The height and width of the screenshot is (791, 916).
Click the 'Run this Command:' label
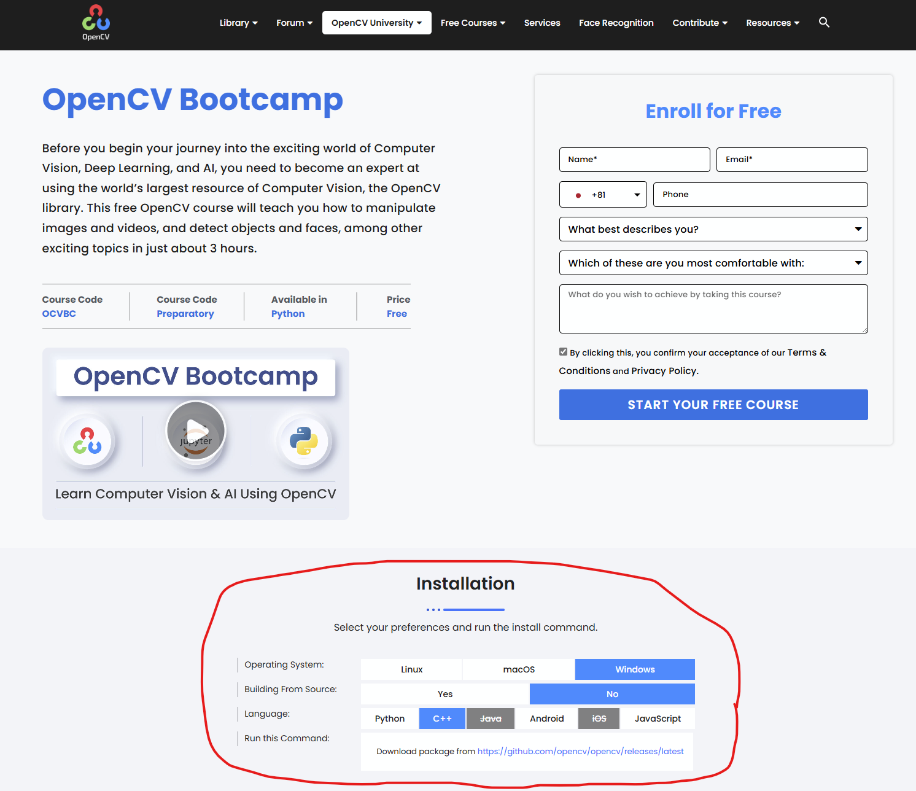tap(287, 738)
